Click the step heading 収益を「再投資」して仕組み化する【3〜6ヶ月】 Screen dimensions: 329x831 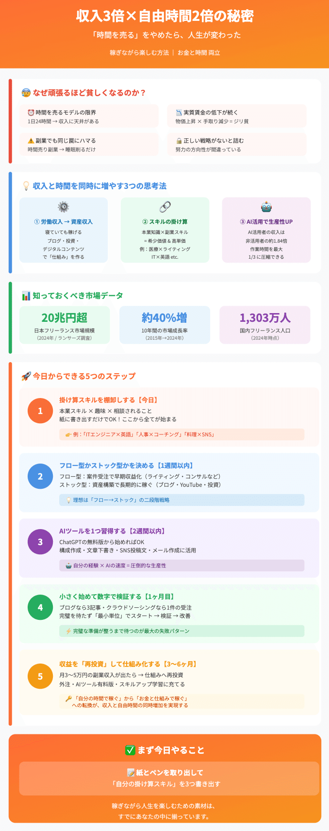[x=129, y=664]
